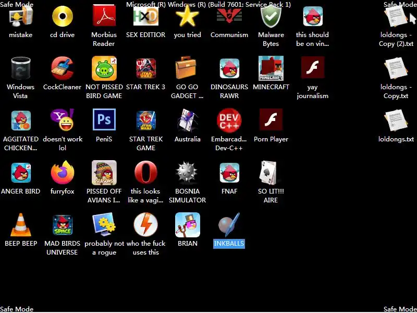Open the 'Embarcad... Dev-C++' icon
Image resolution: width=417 pixels, height=313 pixels.
229,120
